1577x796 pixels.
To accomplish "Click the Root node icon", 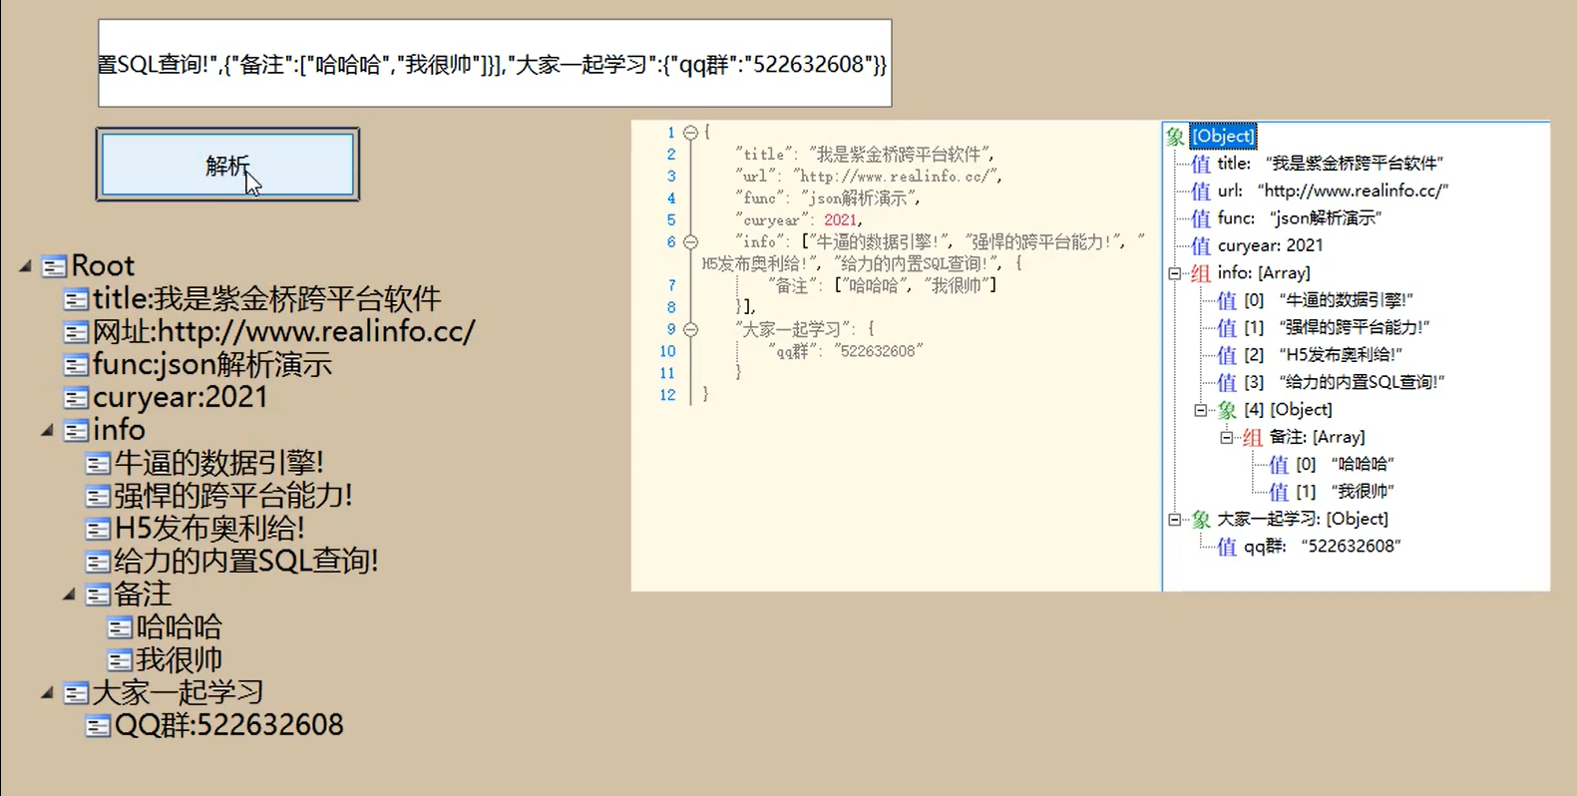I will pos(54,266).
